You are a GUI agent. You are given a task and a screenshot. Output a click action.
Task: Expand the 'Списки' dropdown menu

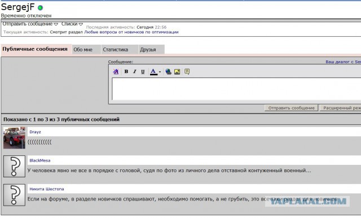coord(72,24)
